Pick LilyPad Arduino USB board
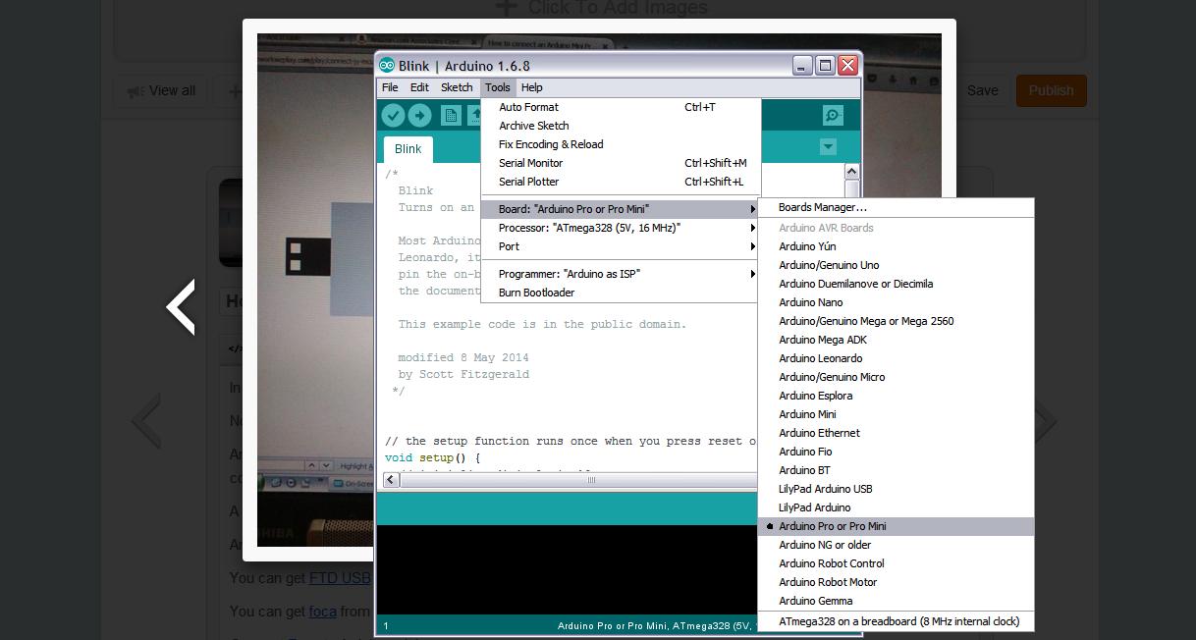This screenshot has height=640, width=1196. click(x=896, y=489)
